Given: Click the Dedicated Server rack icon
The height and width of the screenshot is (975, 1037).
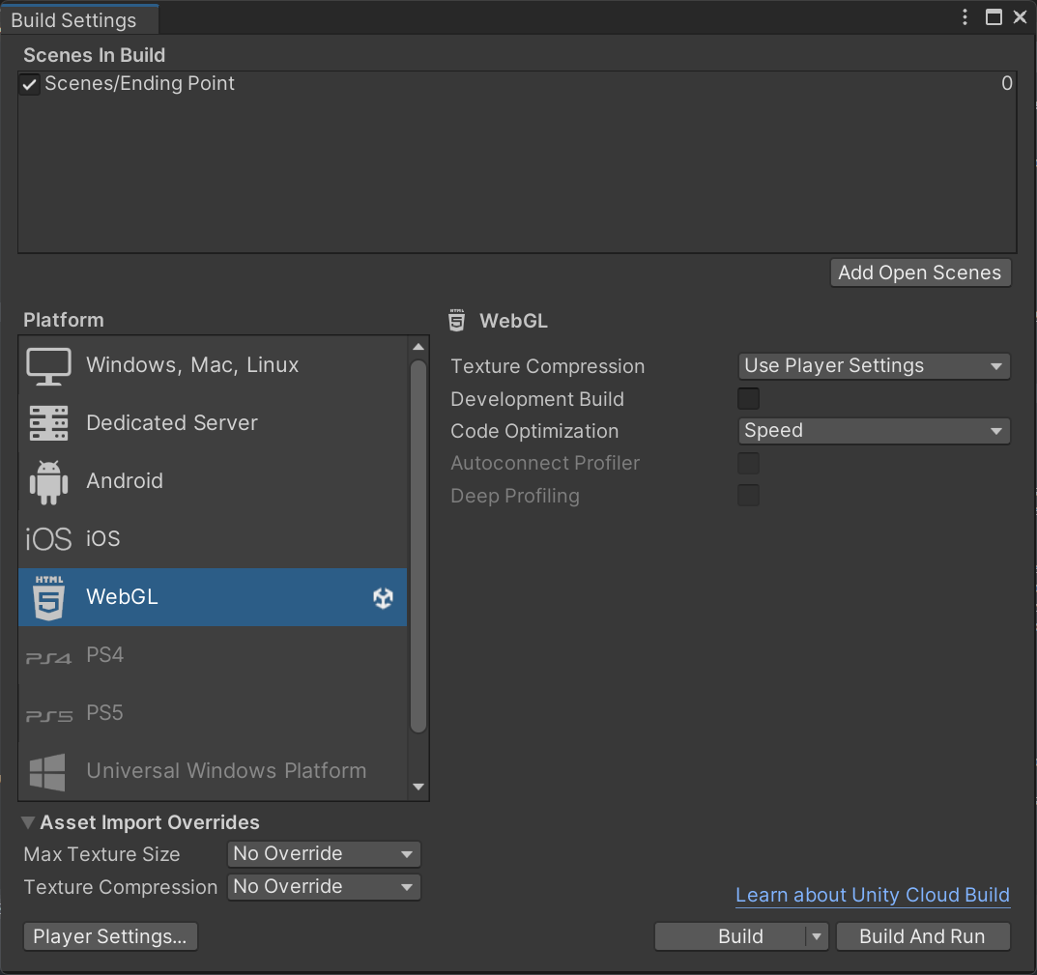Looking at the screenshot, I should (x=48, y=423).
